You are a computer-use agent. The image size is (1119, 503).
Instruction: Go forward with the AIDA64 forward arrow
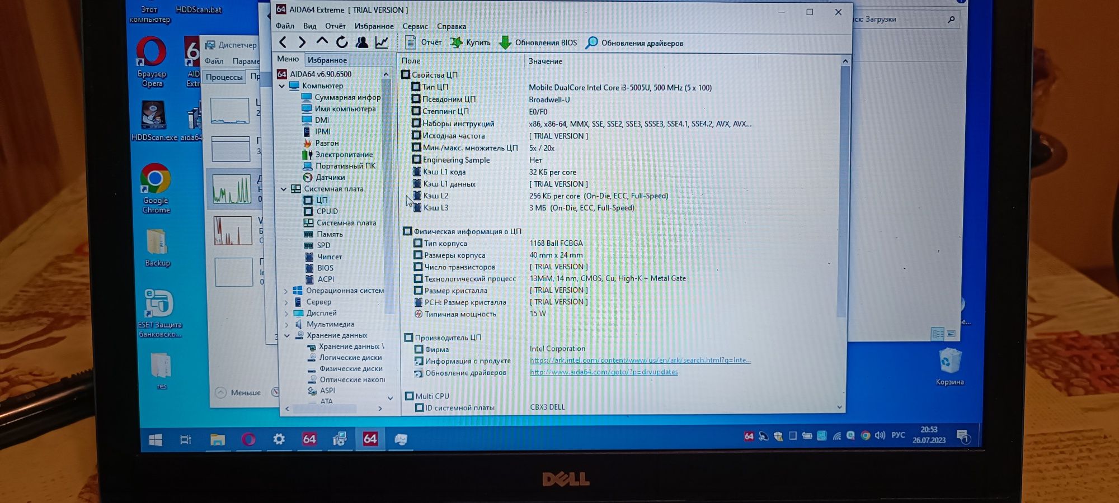[x=302, y=42]
